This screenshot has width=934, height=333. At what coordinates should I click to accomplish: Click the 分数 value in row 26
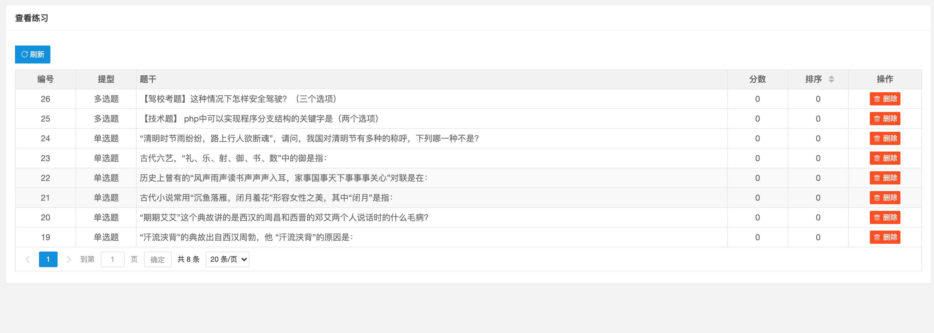pos(757,99)
